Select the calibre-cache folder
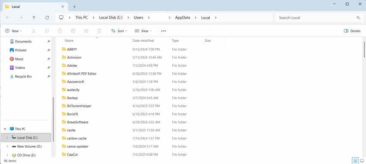 pyautogui.click(x=77, y=138)
